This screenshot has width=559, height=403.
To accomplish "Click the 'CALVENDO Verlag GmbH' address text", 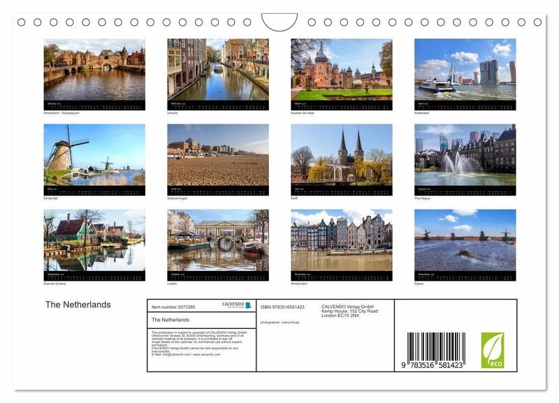I will [349, 311].
